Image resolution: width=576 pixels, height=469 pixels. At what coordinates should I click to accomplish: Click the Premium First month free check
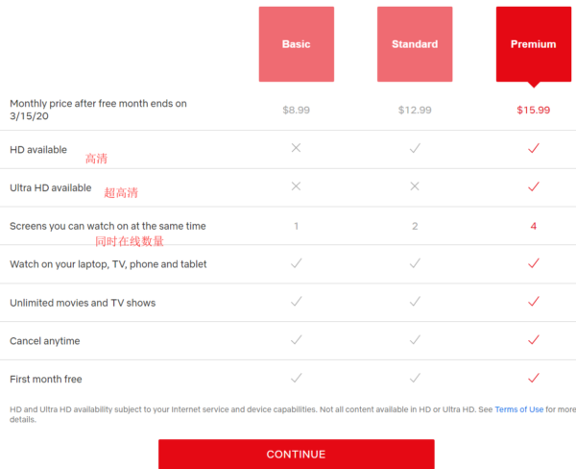(x=534, y=378)
